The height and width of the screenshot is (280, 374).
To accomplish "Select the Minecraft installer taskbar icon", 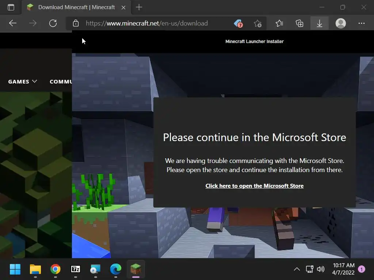I will [x=136, y=269].
